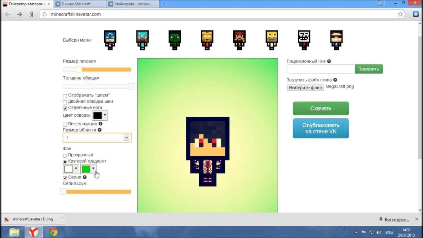This screenshot has width=423, height=238.
Task: Open the Action Center flag tray icon
Action: [364, 232]
